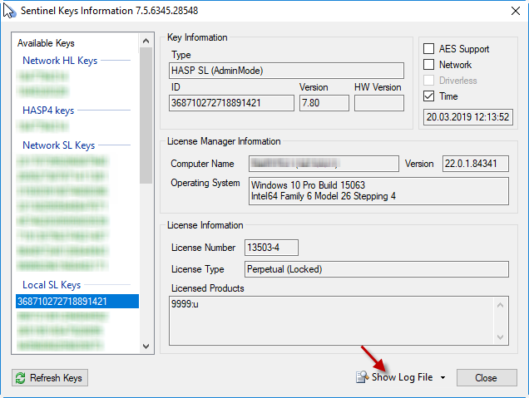Click the key ID field in Key Information
The height and width of the screenshot is (398, 529).
pyautogui.click(x=231, y=103)
